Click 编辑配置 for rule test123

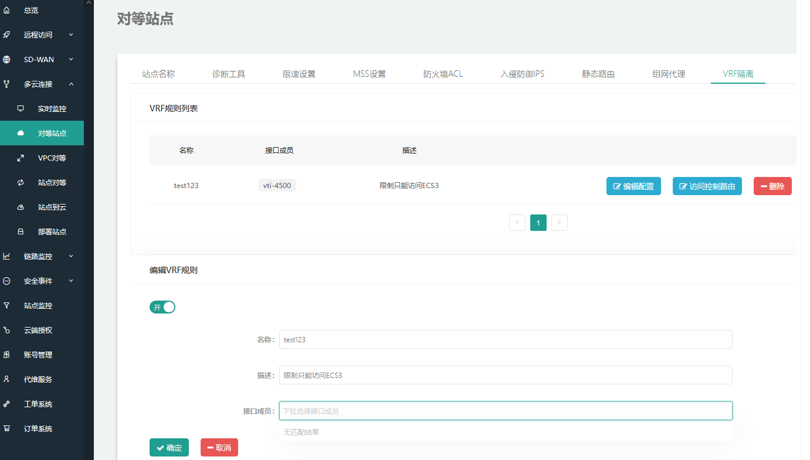click(633, 186)
